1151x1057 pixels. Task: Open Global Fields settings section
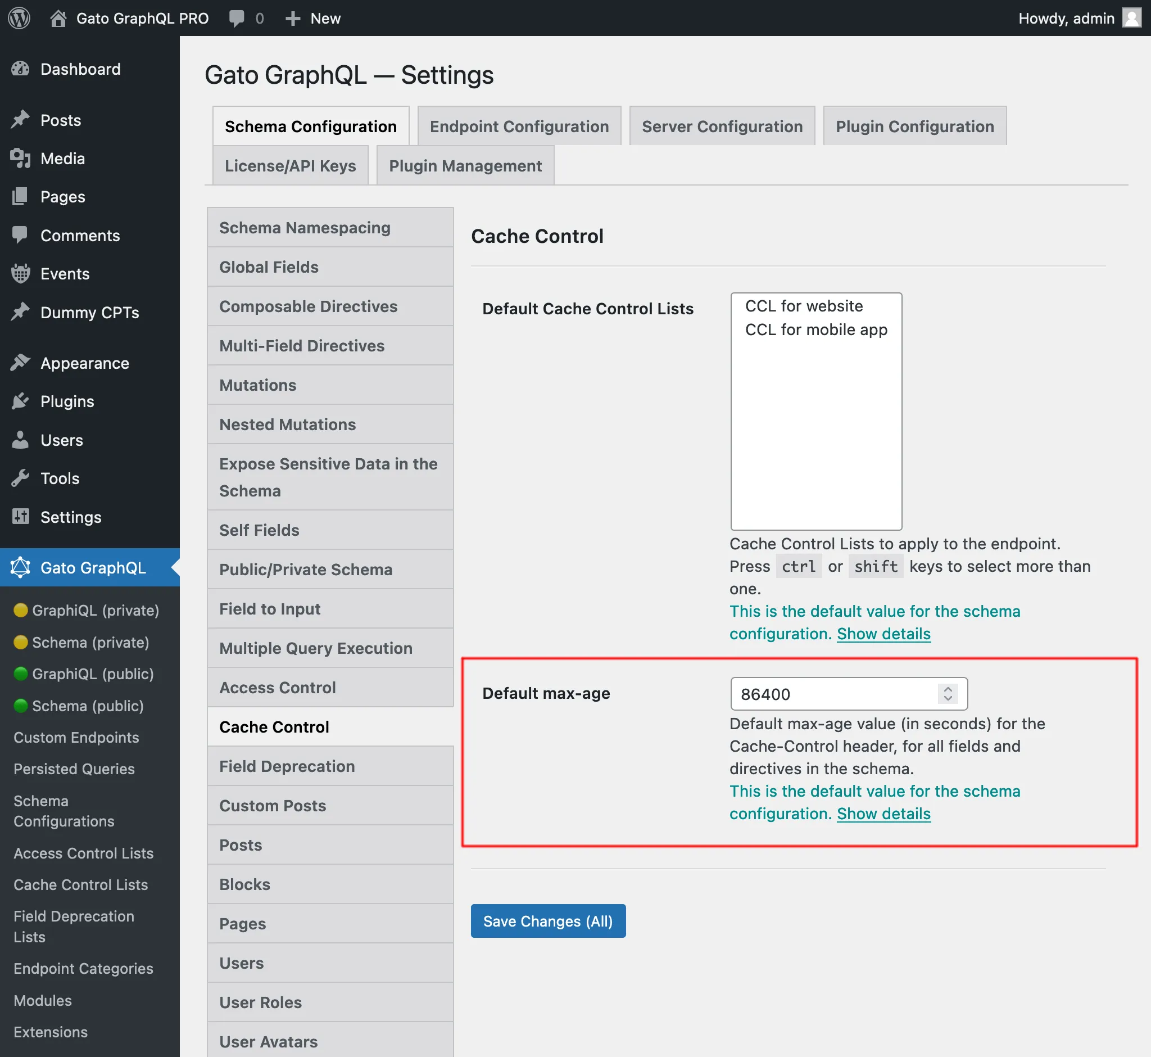(330, 267)
